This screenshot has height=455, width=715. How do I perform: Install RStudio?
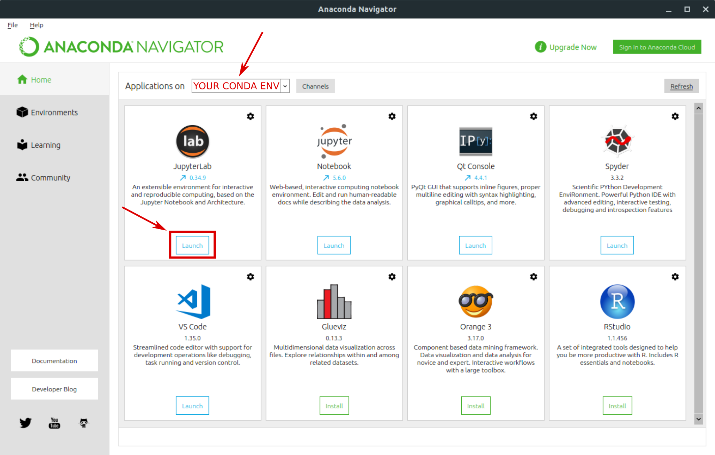click(617, 406)
